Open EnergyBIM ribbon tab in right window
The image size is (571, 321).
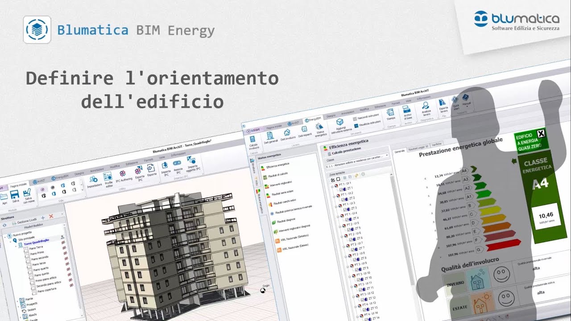coord(313,120)
